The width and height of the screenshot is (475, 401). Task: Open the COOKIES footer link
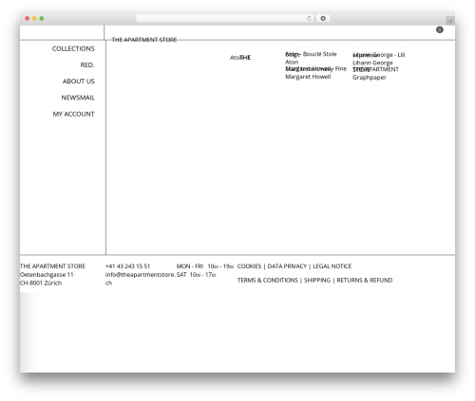pos(249,266)
